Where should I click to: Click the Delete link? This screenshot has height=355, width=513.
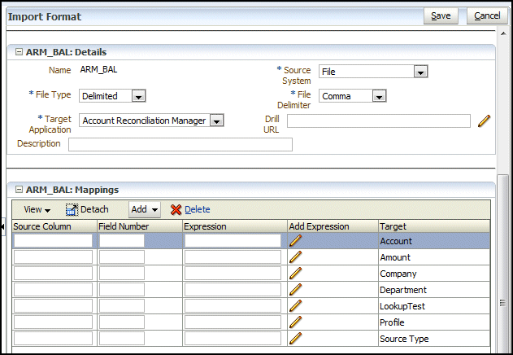tap(198, 209)
